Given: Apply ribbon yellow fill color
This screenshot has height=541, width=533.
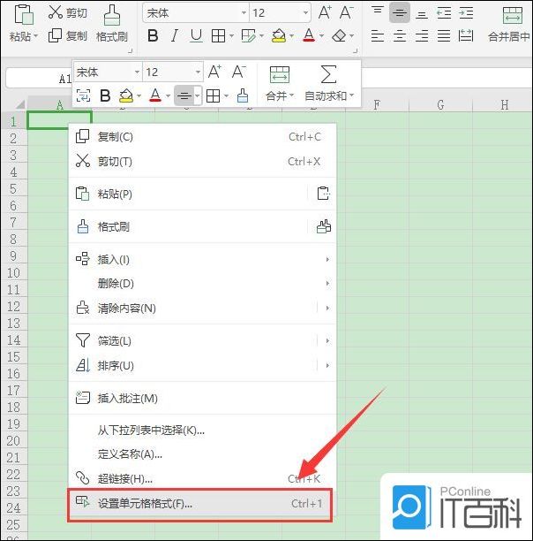Looking at the screenshot, I should tap(279, 35).
